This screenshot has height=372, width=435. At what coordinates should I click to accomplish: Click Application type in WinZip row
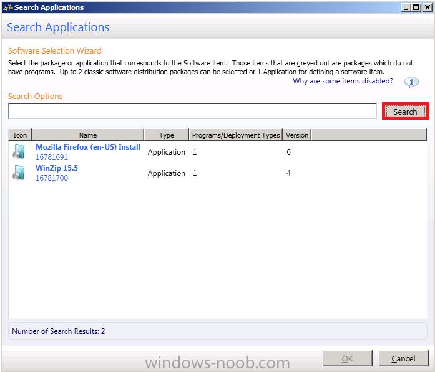(x=167, y=173)
